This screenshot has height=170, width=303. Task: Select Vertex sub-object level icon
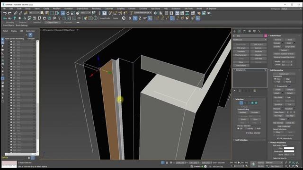pyautogui.click(x=241, y=103)
